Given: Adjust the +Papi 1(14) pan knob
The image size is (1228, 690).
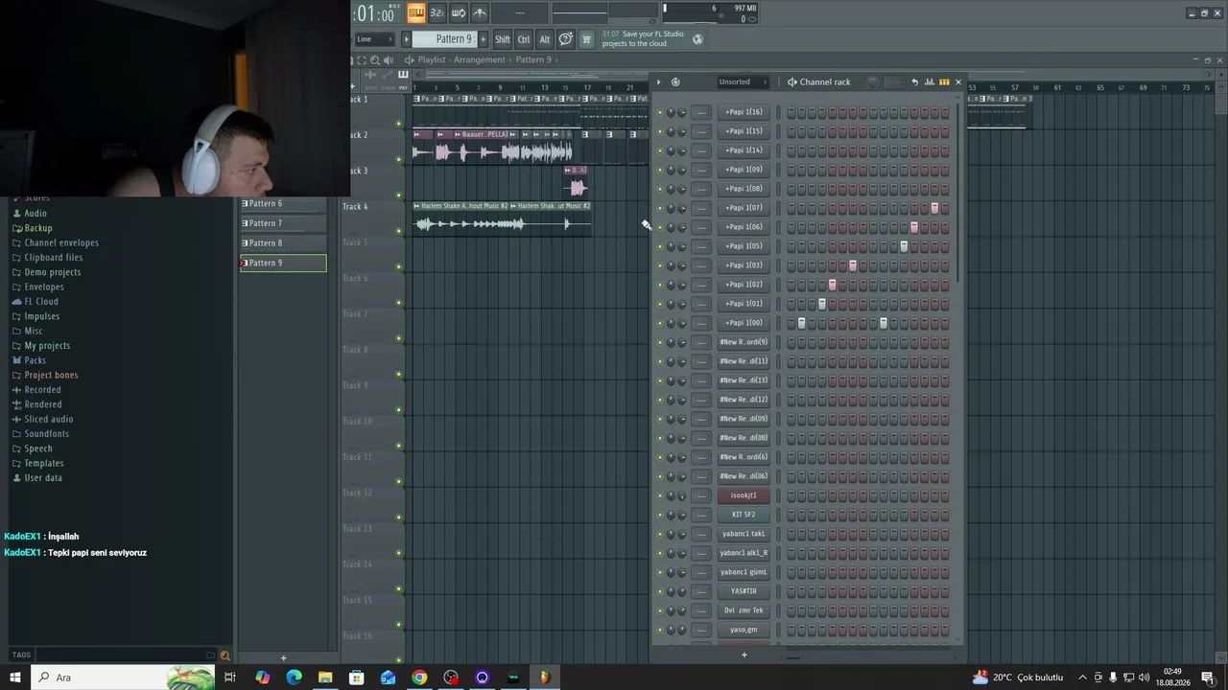Looking at the screenshot, I should 671,150.
